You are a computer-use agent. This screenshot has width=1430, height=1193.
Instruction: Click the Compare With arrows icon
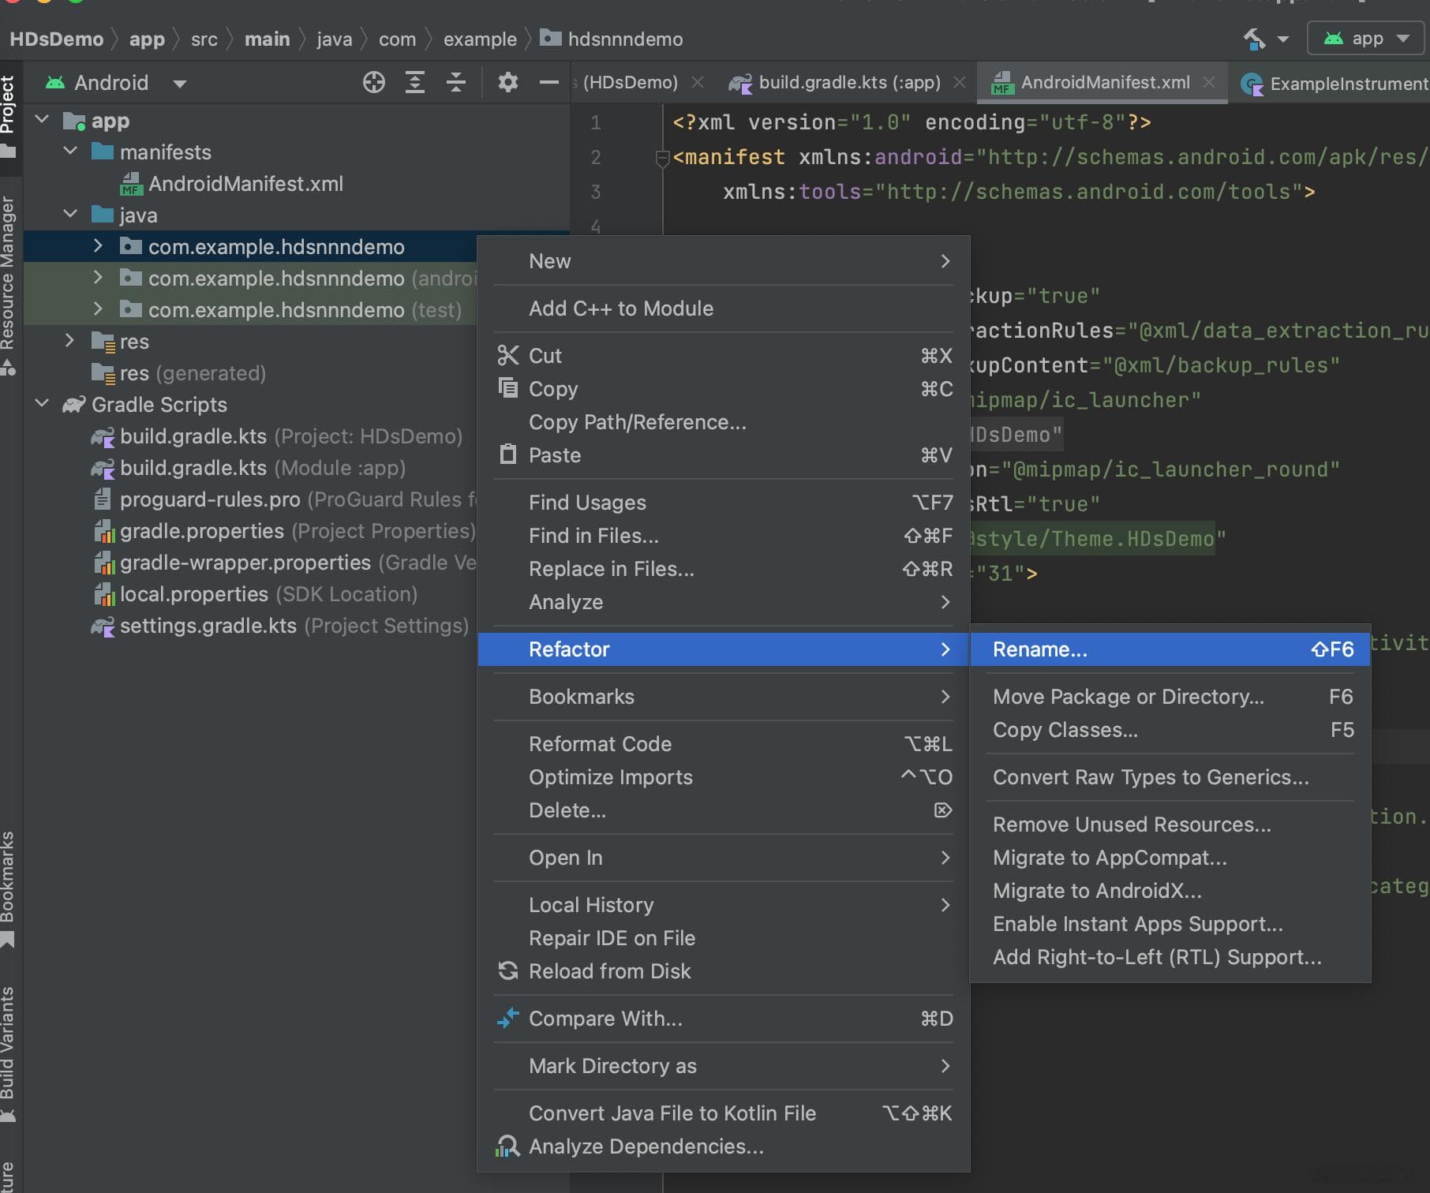[x=508, y=1018]
